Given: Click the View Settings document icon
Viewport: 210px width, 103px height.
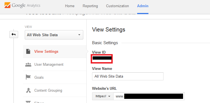Looking at the screenshot, I should [x=28, y=51].
